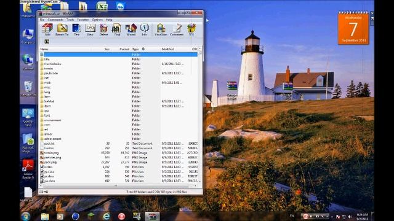Select the 'art' folder row

click(119, 130)
